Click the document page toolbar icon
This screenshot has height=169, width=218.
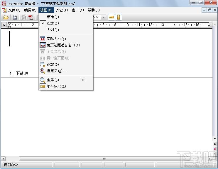pos(15,17)
